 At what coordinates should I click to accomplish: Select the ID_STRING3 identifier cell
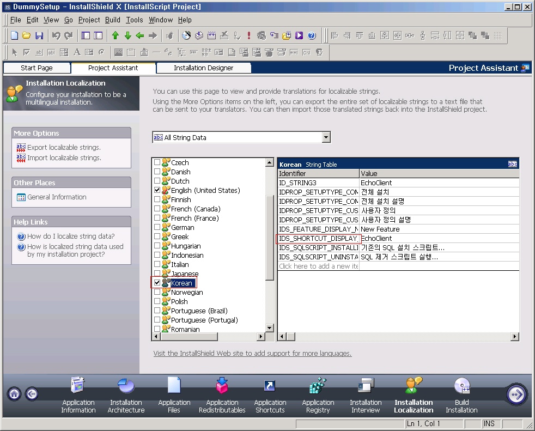click(x=318, y=183)
